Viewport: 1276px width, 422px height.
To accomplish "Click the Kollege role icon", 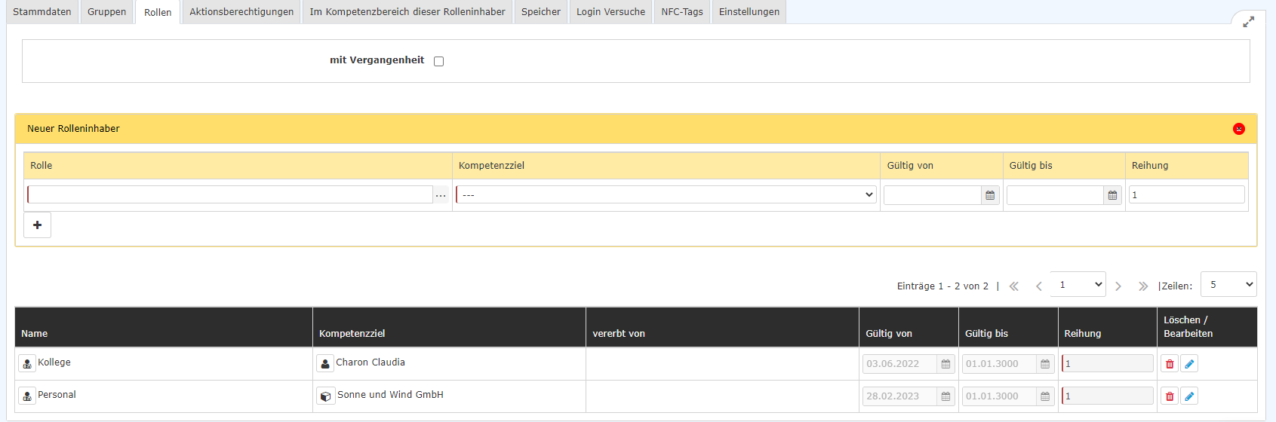I will point(27,363).
